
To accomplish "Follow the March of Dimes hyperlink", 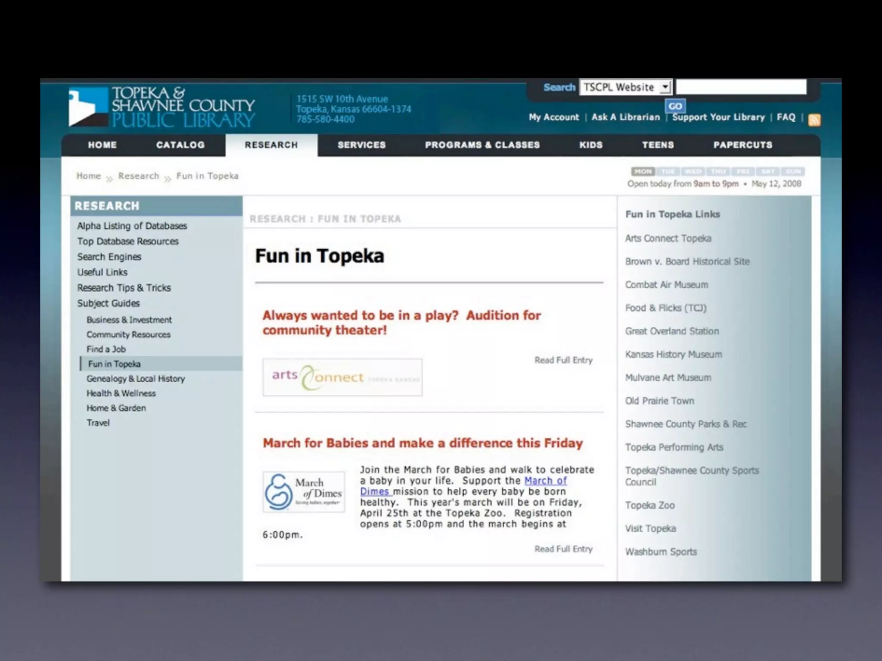I will pos(545,481).
